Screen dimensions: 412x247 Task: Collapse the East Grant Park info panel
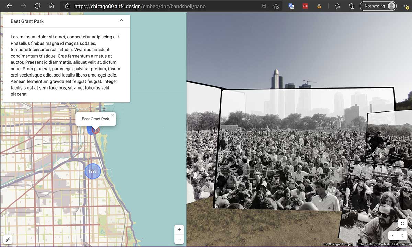[x=121, y=21]
